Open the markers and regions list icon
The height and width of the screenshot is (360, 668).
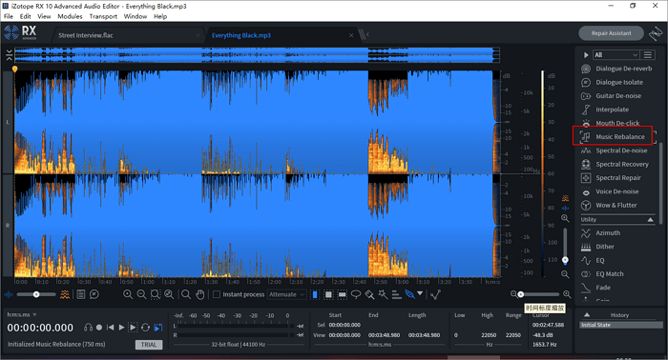pos(80,294)
